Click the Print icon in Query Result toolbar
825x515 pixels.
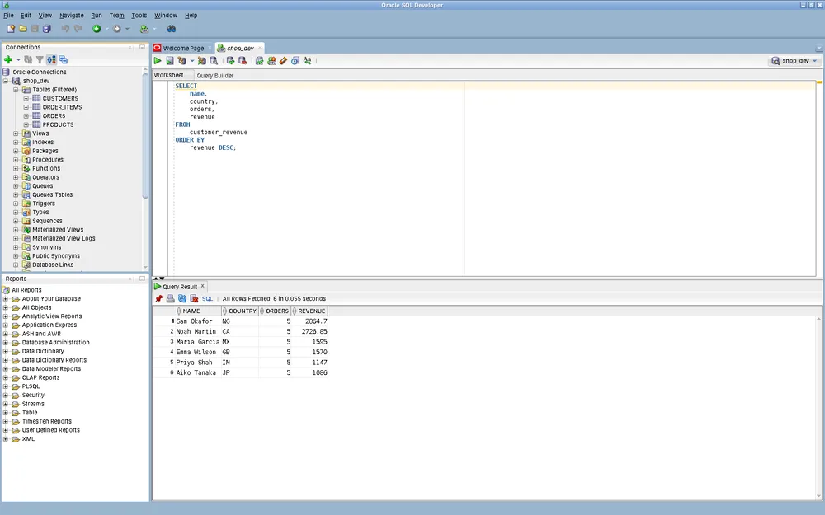click(171, 298)
